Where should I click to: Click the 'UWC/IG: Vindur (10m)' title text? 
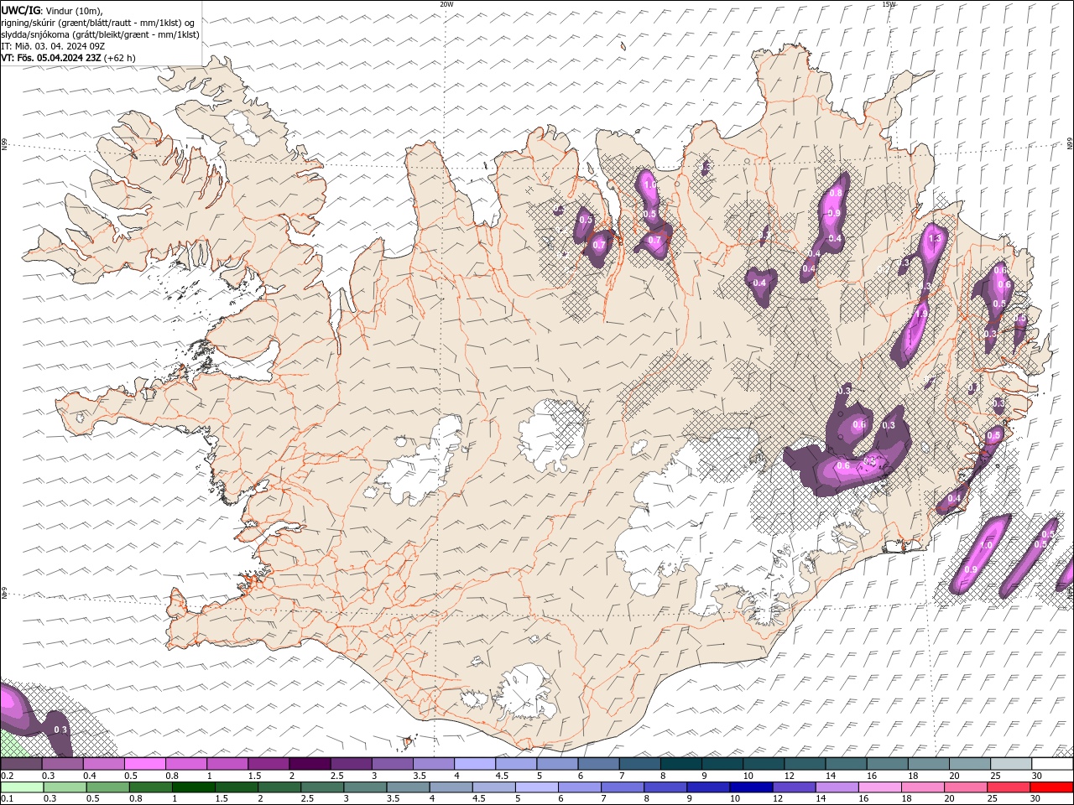coord(51,10)
